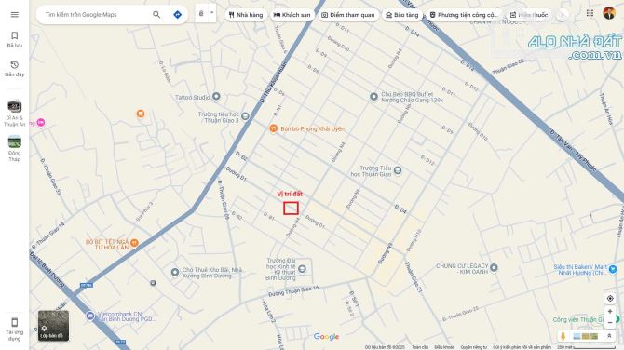Image resolution: width=624 pixels, height=350 pixels.
Task: Filter by Bảo tàng chip
Action: click(x=402, y=15)
